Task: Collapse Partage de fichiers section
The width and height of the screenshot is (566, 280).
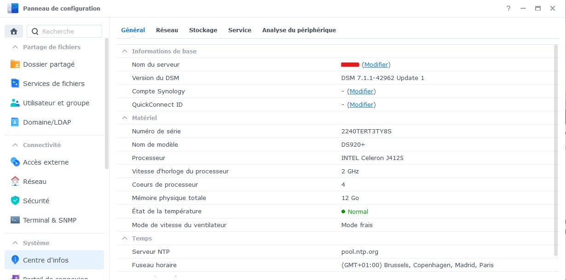Action: pyautogui.click(x=14, y=47)
